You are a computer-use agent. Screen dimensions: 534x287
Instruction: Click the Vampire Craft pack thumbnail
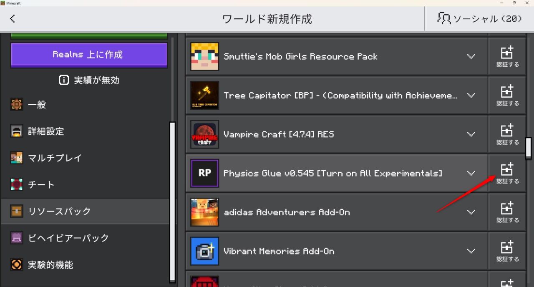pos(205,134)
